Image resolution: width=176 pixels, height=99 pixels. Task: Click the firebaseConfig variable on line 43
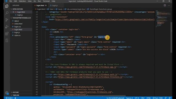point(61,84)
